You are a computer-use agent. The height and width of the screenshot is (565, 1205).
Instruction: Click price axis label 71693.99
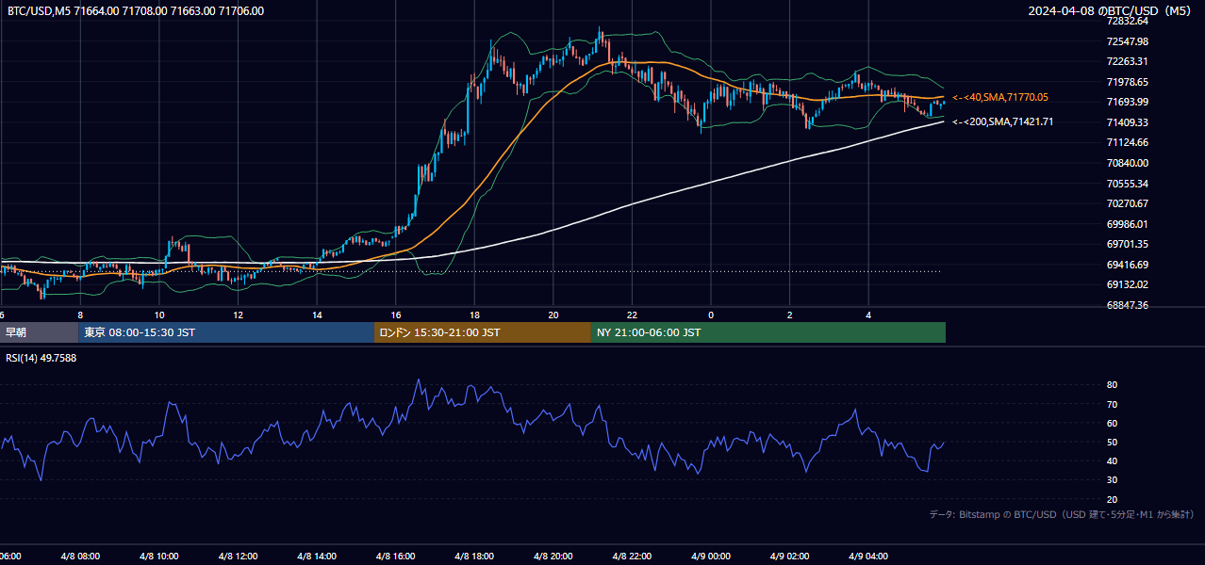[x=1127, y=102]
